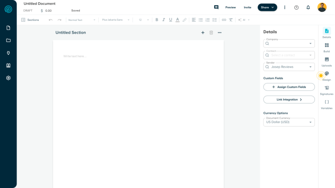Click Preview in the top bar

point(230,7)
